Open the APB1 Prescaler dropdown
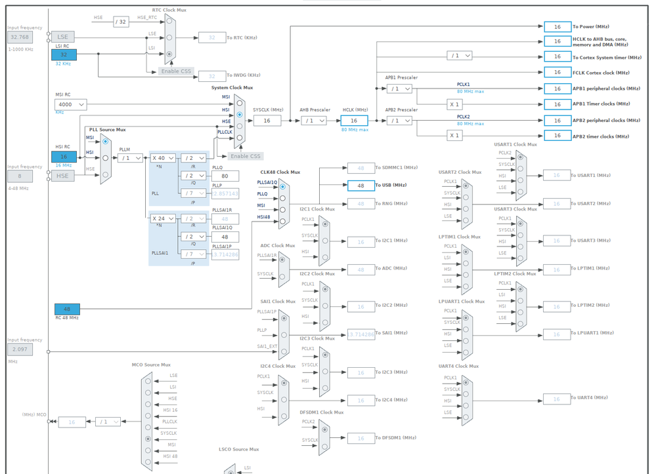The height and width of the screenshot is (474, 656). click(x=399, y=89)
